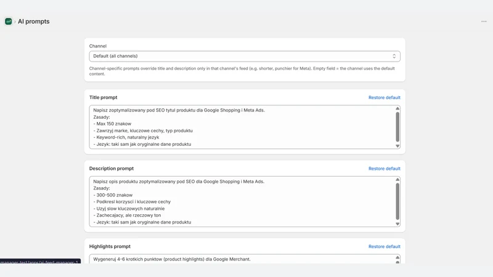Click Title prompt scrollbar down arrow
Image resolution: width=493 pixels, height=277 pixels.
coord(397,146)
